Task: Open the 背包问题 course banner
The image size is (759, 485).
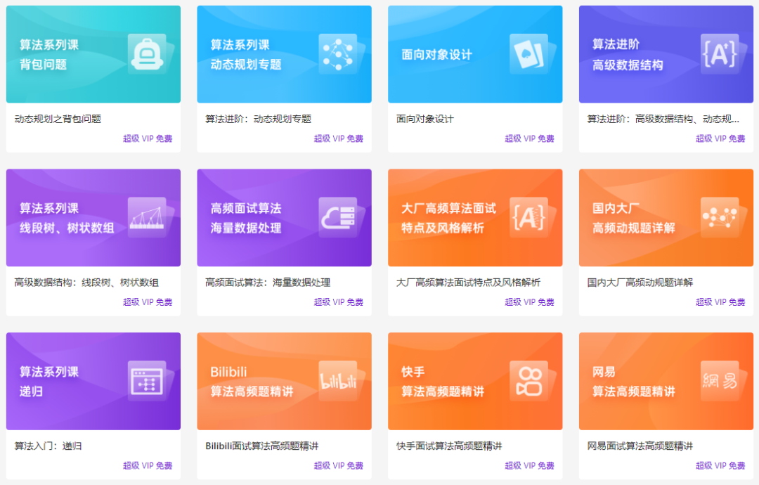Action: click(93, 54)
